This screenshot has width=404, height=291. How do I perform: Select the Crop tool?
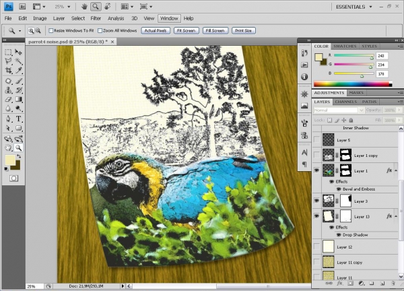(x=8, y=70)
